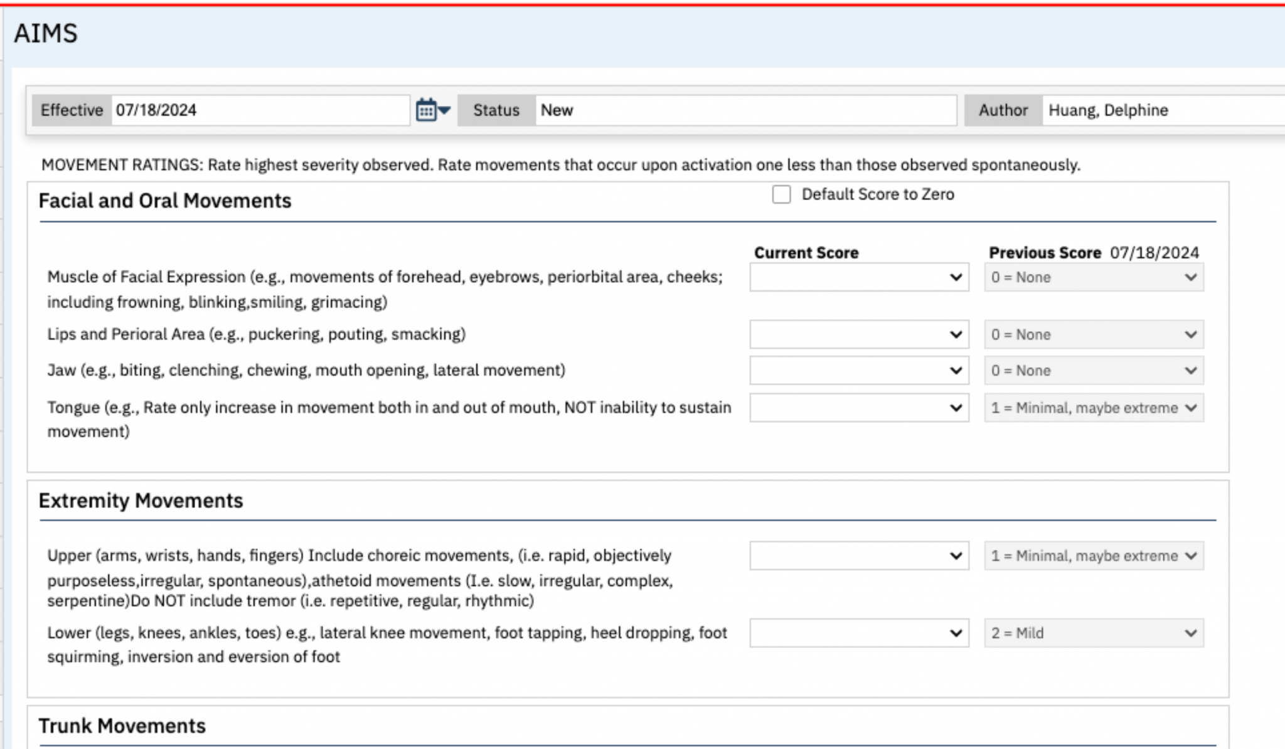
Task: Open Current Score dropdown for Lips and Perioral Area
Action: [858, 334]
